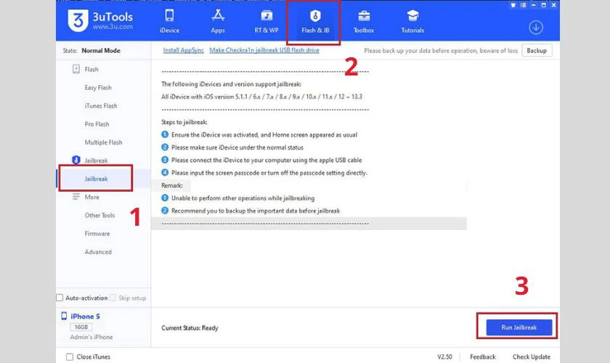Close the 3uTools window
The image size is (610, 363).
point(553,5)
